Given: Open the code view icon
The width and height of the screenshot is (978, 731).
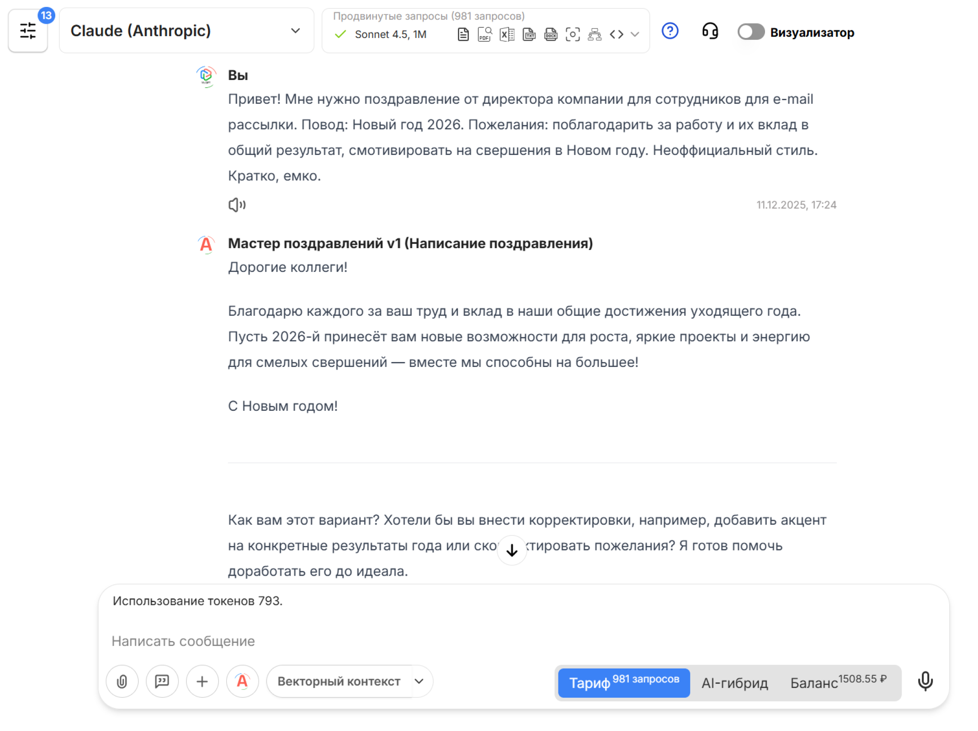Looking at the screenshot, I should pos(617,34).
